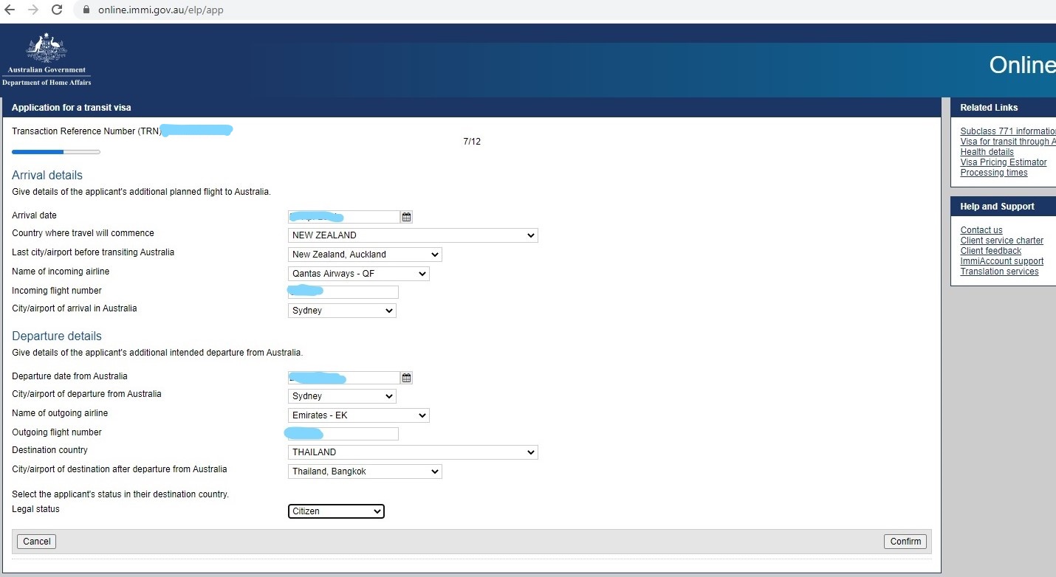The width and height of the screenshot is (1056, 577).
Task: Open the Destination country dropdown
Action: click(x=413, y=452)
